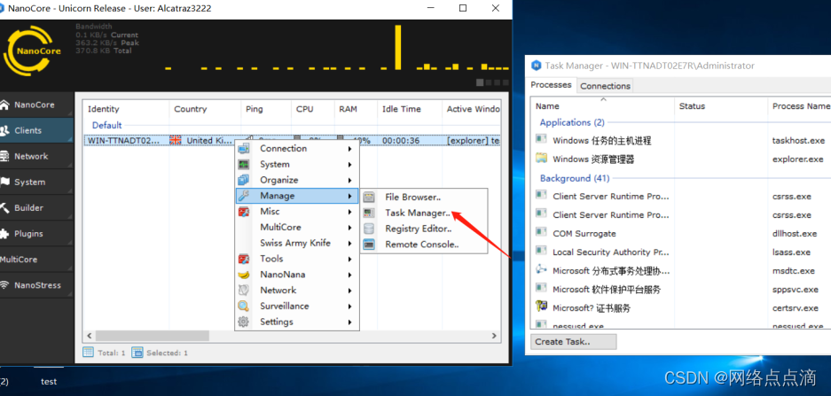
Task: Expand the NanoNana submenu arrow
Action: tap(349, 275)
